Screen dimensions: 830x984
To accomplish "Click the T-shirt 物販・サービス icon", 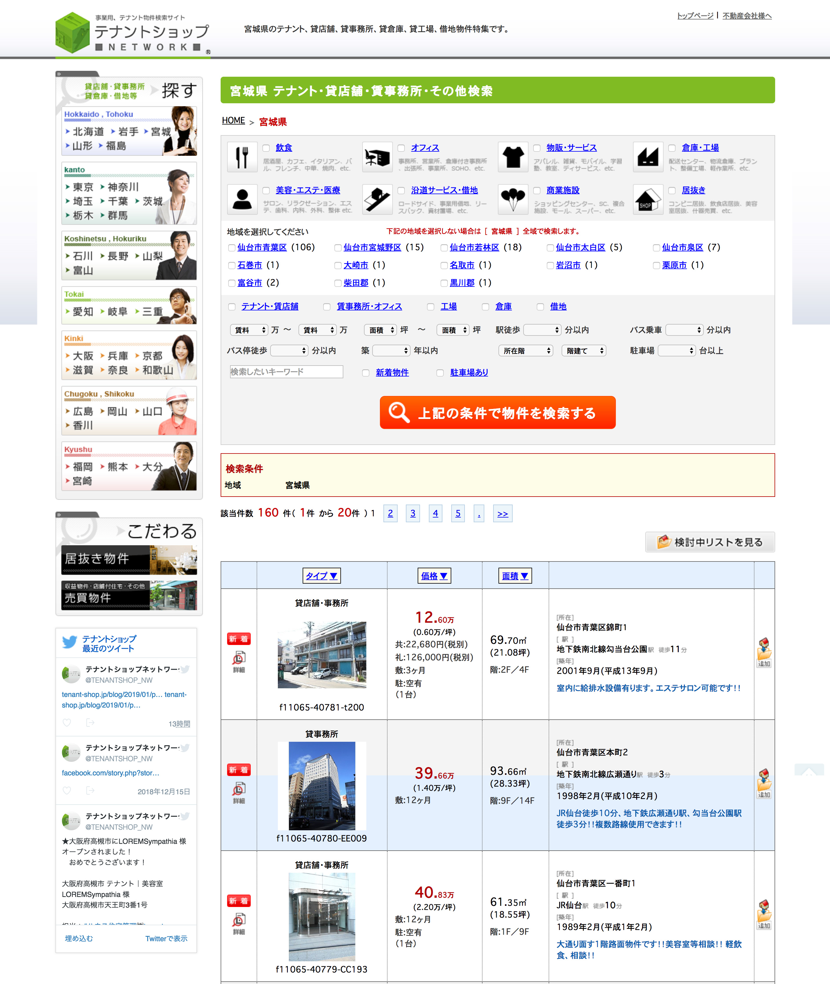I will (x=513, y=157).
